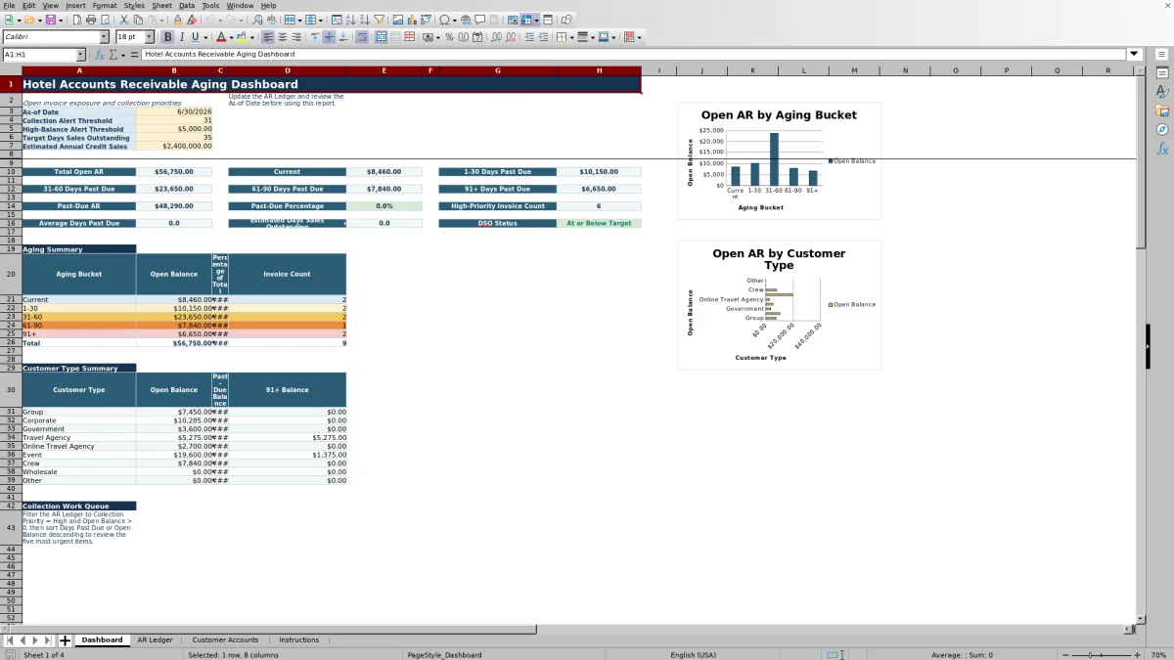
Task: Click the Clear Direct Formatting icon
Action: [192, 20]
